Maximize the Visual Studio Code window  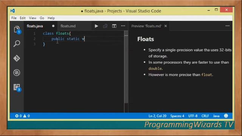click(x=216, y=10)
